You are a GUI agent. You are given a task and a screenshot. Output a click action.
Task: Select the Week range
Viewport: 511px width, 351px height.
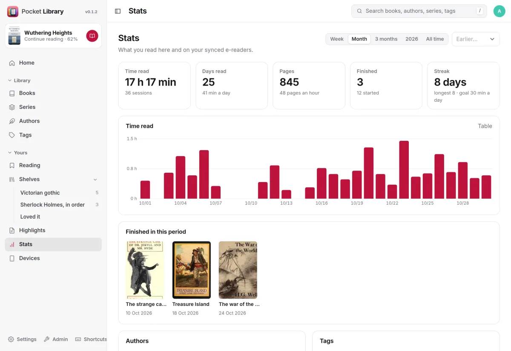337,39
